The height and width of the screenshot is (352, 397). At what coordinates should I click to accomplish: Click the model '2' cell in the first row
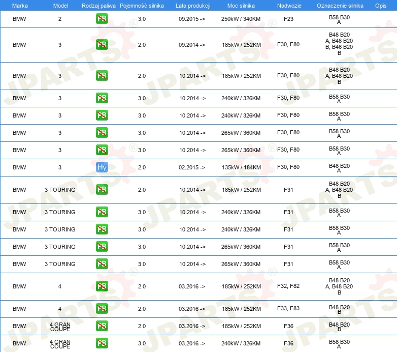click(60, 19)
